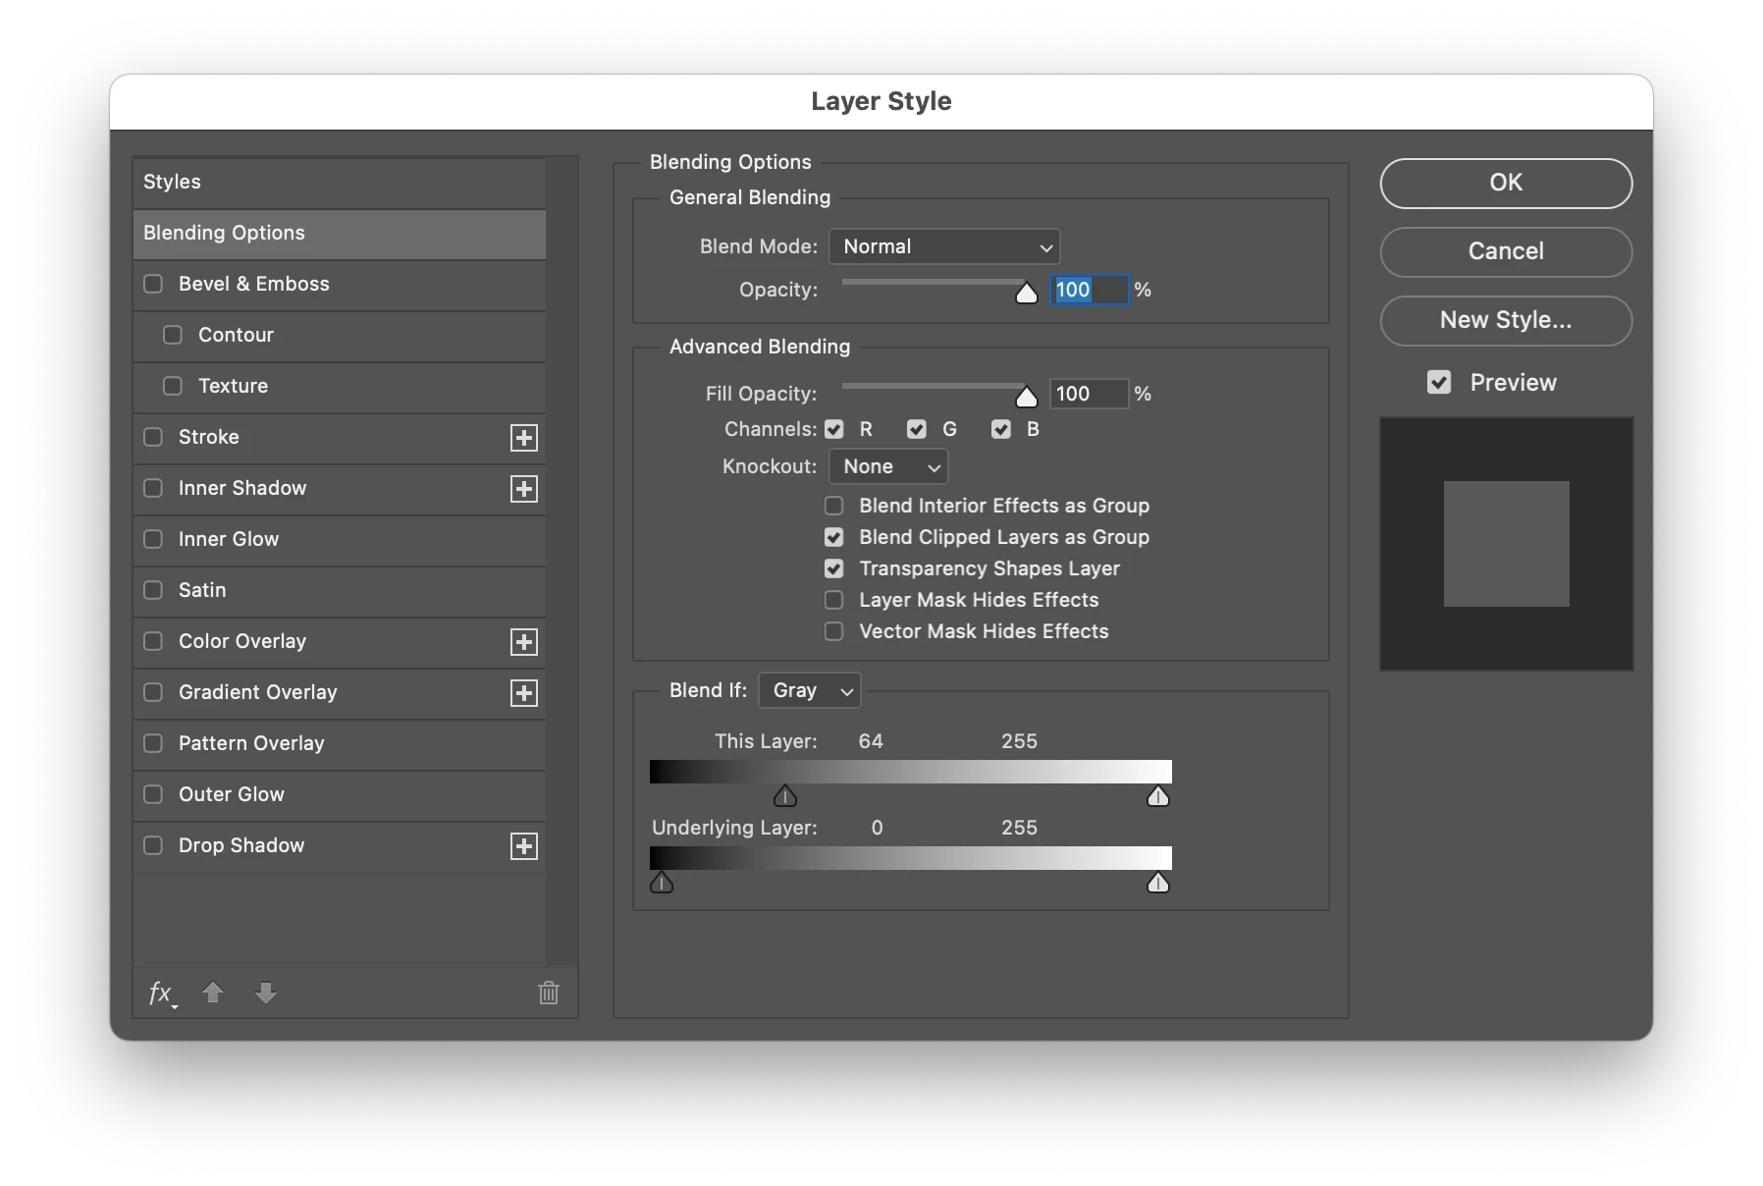Open the Pattern Overlay settings row
Viewport: 1763px width, 1186px height.
coord(340,744)
